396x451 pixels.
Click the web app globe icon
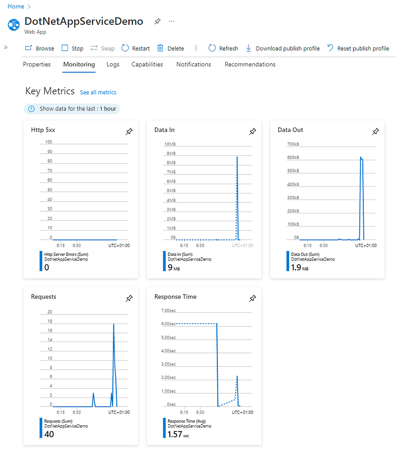tap(14, 25)
